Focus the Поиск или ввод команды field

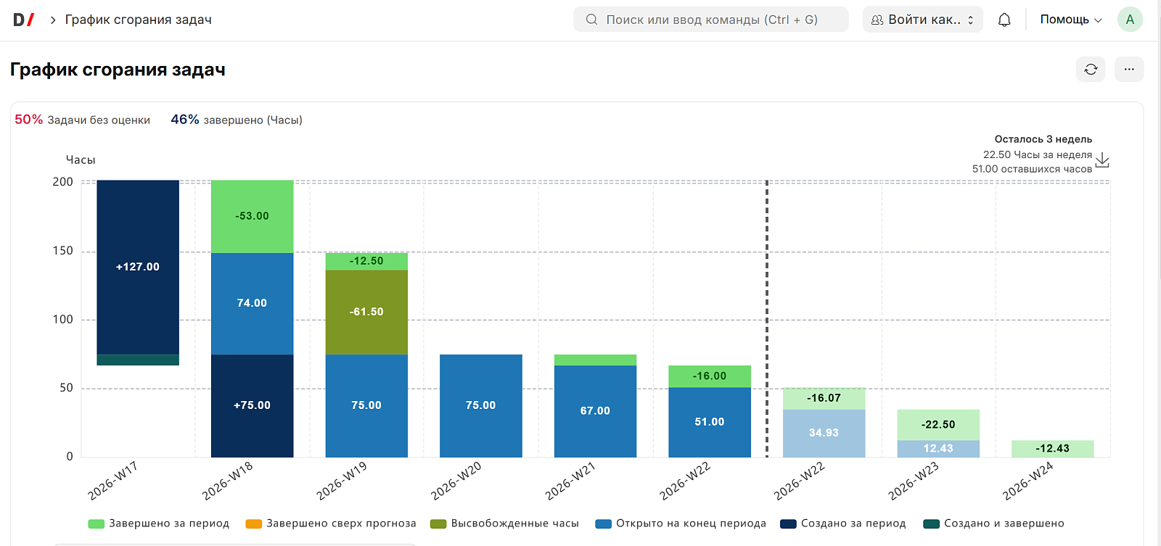[x=710, y=20]
